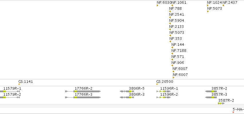Click the red 5-HA- marker triangle
The width and height of the screenshot is (244, 114).
(x=233, y=112)
